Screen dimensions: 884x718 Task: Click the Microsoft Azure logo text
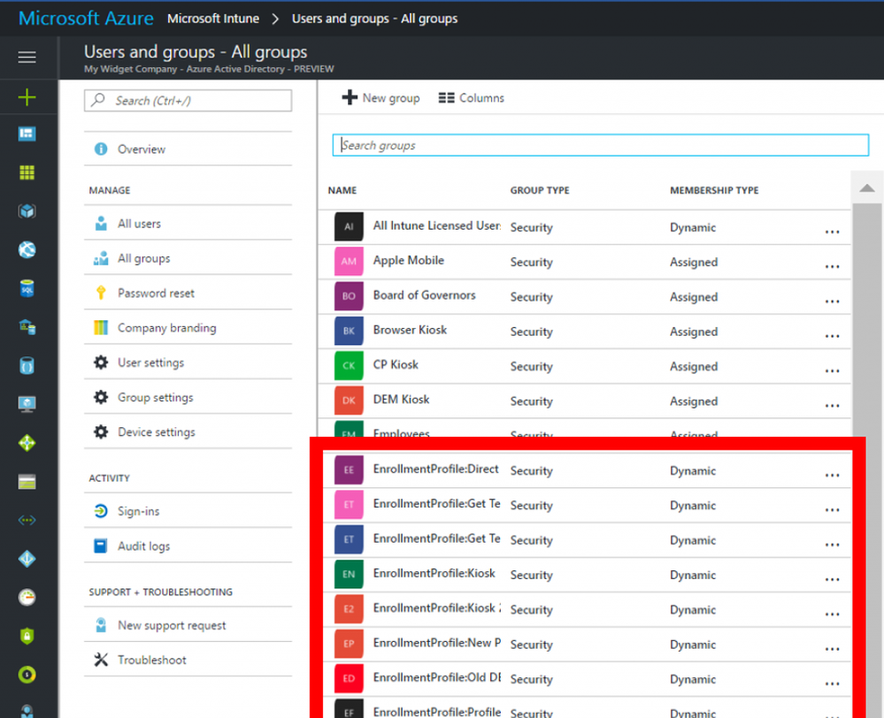pos(86,18)
